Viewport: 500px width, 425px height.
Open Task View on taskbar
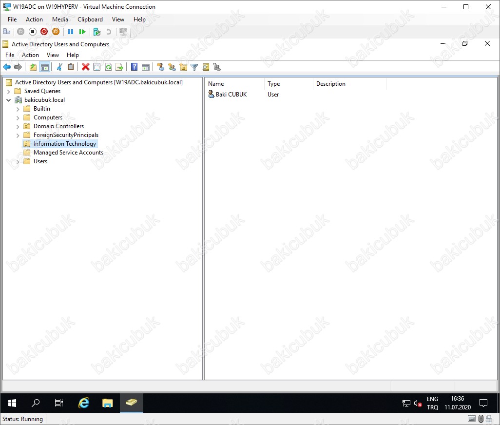click(59, 403)
